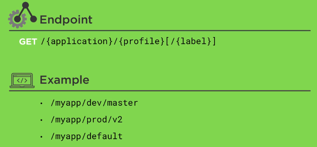Select the bullet before /myapp/prod/v2

[41, 120]
